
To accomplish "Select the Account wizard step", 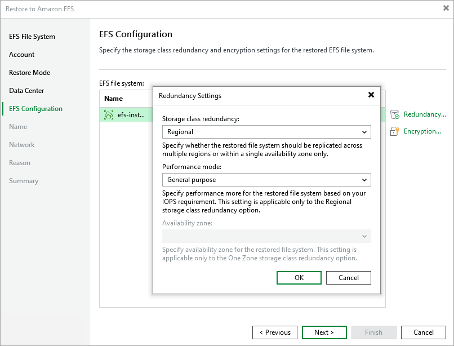I will pyautogui.click(x=22, y=55).
